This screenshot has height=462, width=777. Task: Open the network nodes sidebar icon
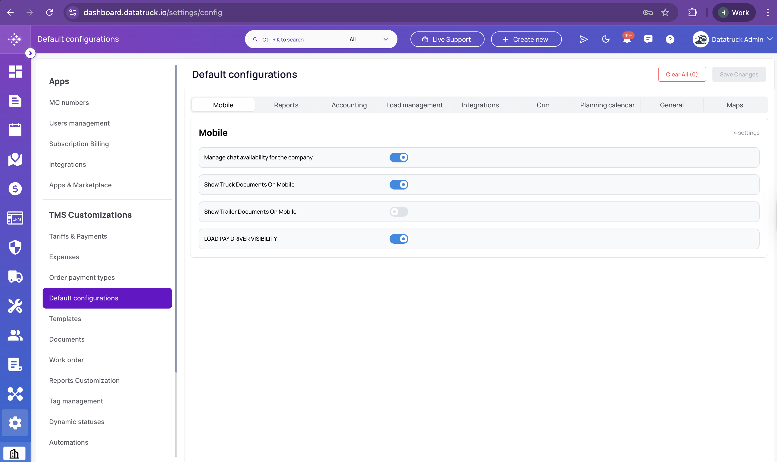15,394
